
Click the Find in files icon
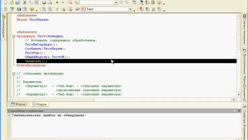coord(70,2)
